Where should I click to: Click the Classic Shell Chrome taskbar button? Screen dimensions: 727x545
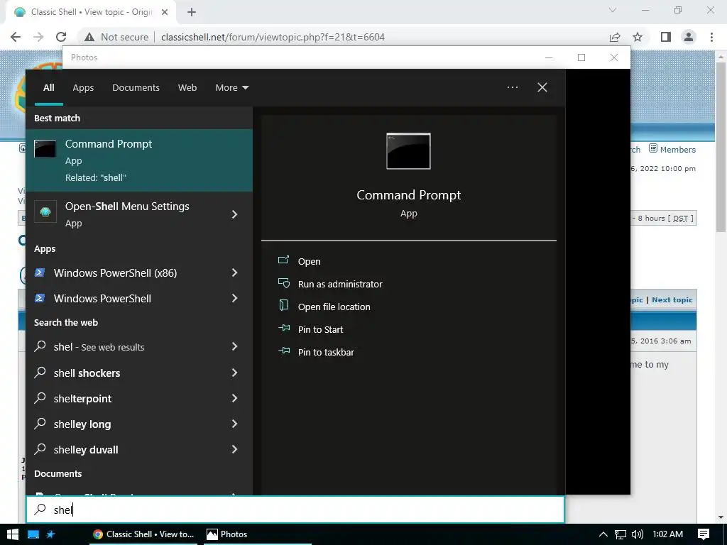click(143, 534)
